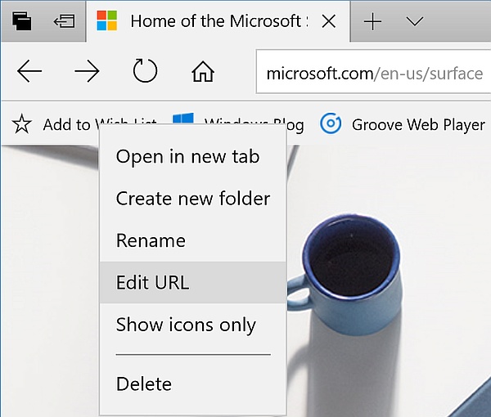
Task: Open Groove Web Player favorite
Action: [x=403, y=124]
